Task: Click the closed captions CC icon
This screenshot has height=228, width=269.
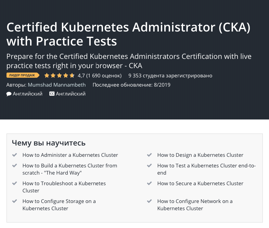Action: coord(52,94)
